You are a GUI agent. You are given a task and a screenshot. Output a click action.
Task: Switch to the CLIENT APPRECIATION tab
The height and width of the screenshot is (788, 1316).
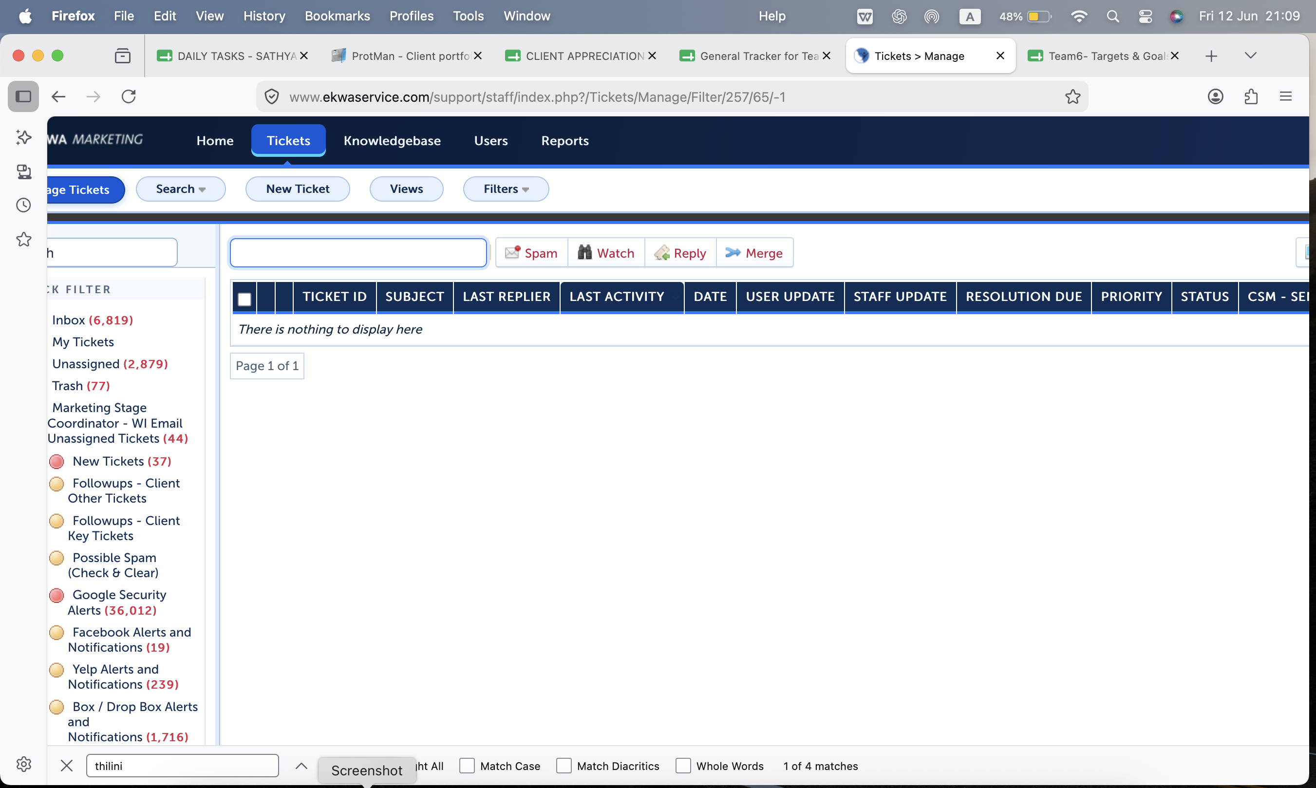582,56
